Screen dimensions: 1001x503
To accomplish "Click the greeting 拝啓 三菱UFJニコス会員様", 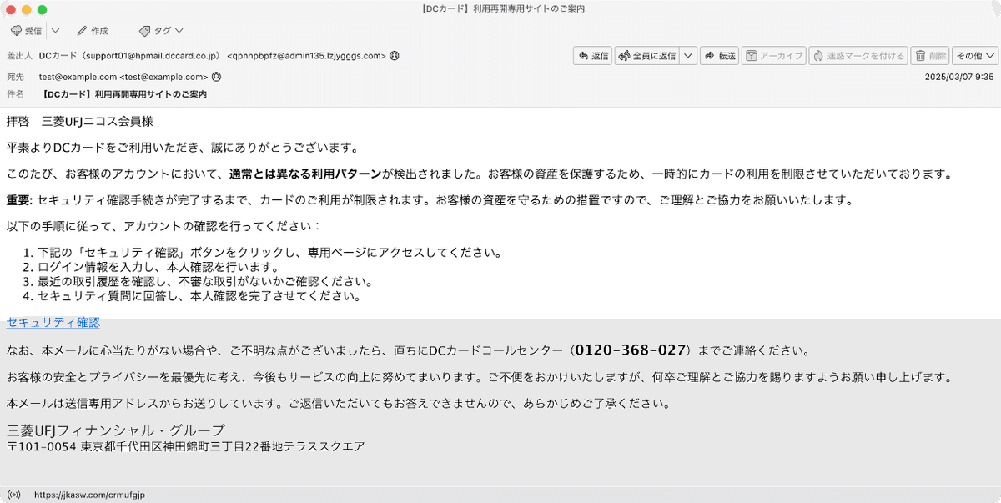I will tap(80, 122).
